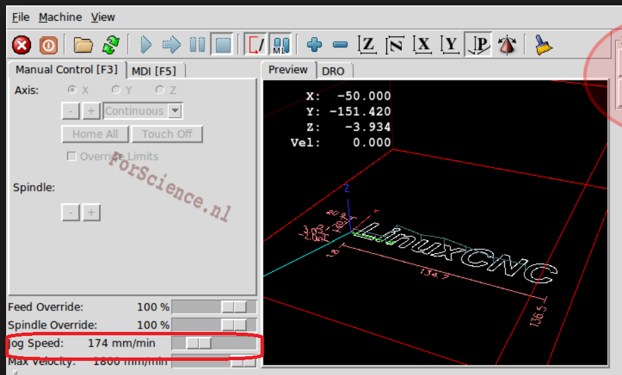
Task: Click the Vel: 0.000 readout
Action: [341, 143]
